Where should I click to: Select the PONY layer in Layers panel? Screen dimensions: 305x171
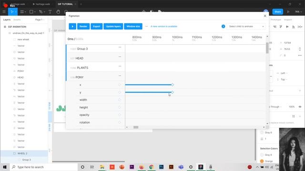20,71
